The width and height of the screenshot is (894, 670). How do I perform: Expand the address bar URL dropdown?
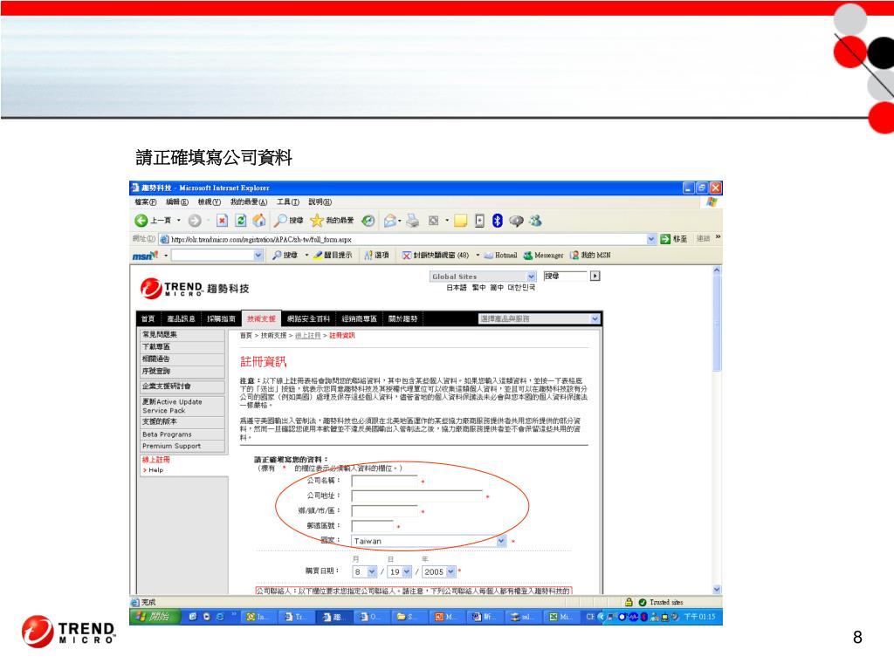(x=651, y=239)
